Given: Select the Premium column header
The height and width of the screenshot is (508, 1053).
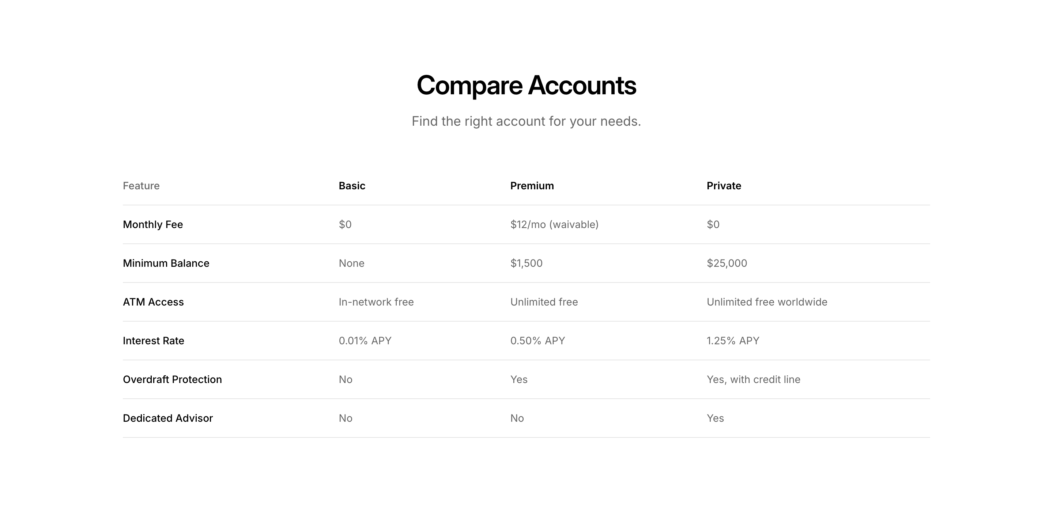Looking at the screenshot, I should pos(532,186).
